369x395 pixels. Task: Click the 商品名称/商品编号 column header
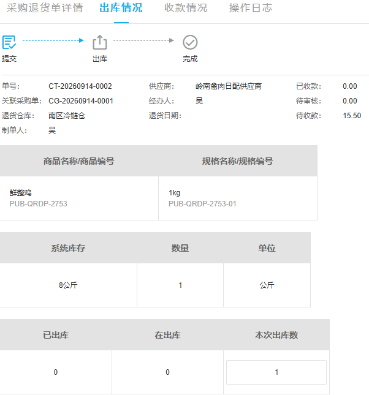tap(79, 161)
